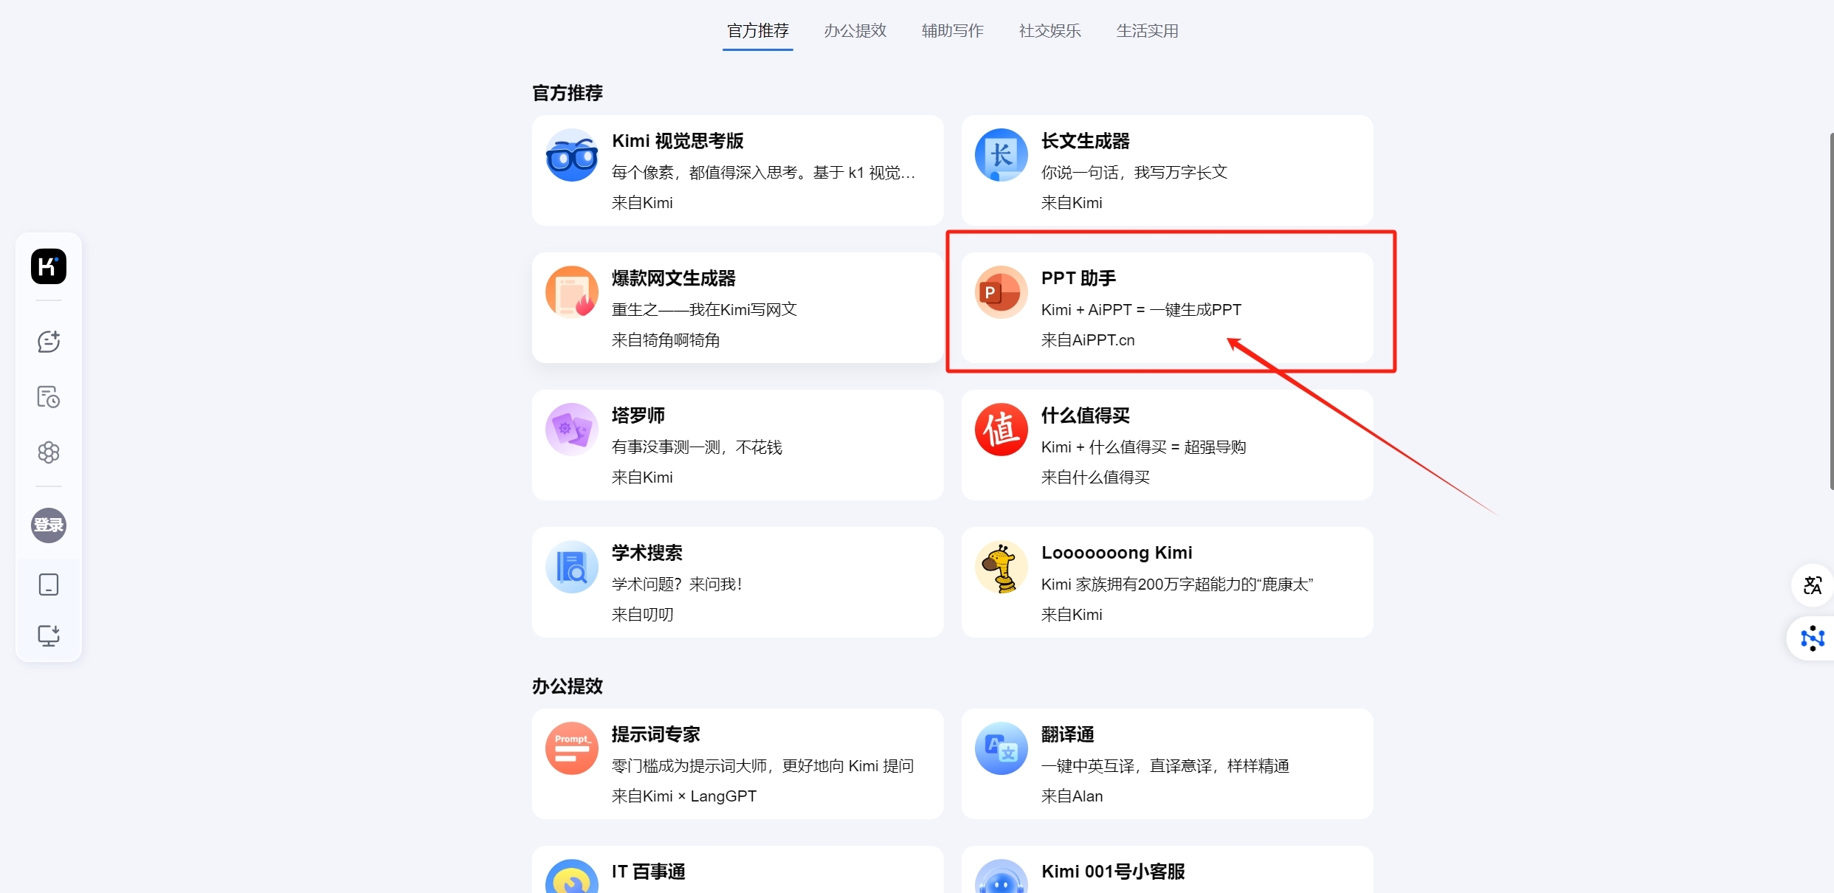
Task: Click the text 来自Alan
Action: click(1072, 796)
